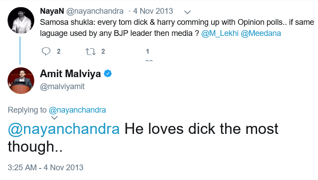
Task: Click the reply speech bubble icon
Action: [x=46, y=51]
